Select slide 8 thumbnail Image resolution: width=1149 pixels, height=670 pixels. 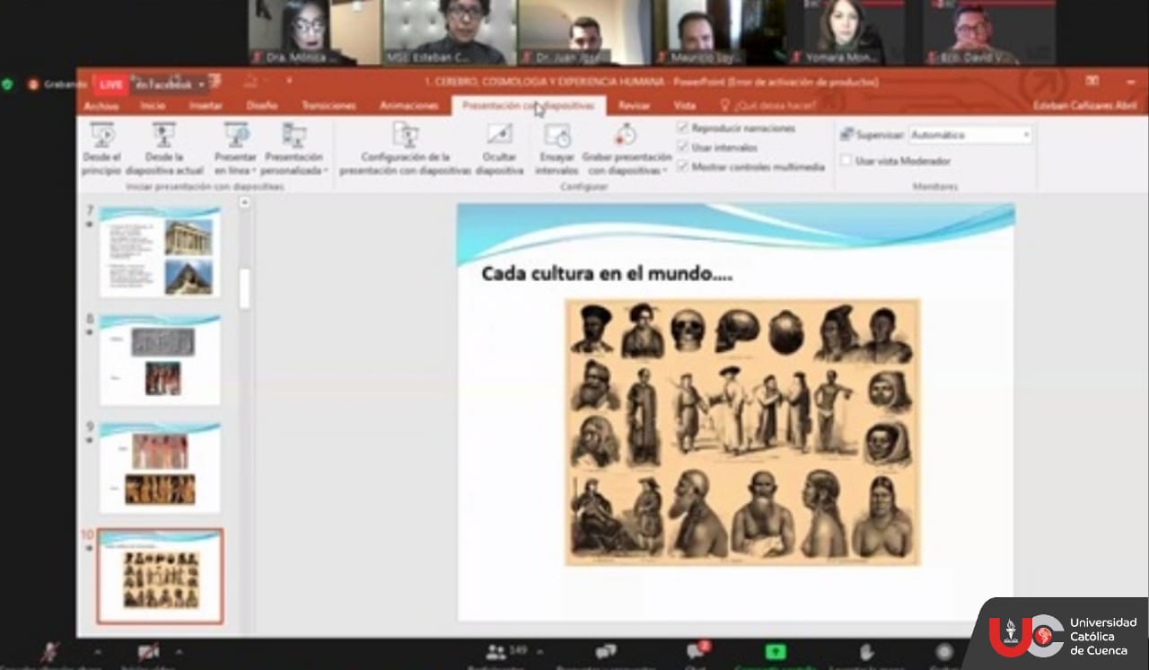pos(159,359)
